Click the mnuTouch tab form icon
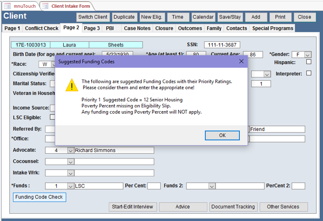This screenshot has height=221, width=323. tap(7, 6)
